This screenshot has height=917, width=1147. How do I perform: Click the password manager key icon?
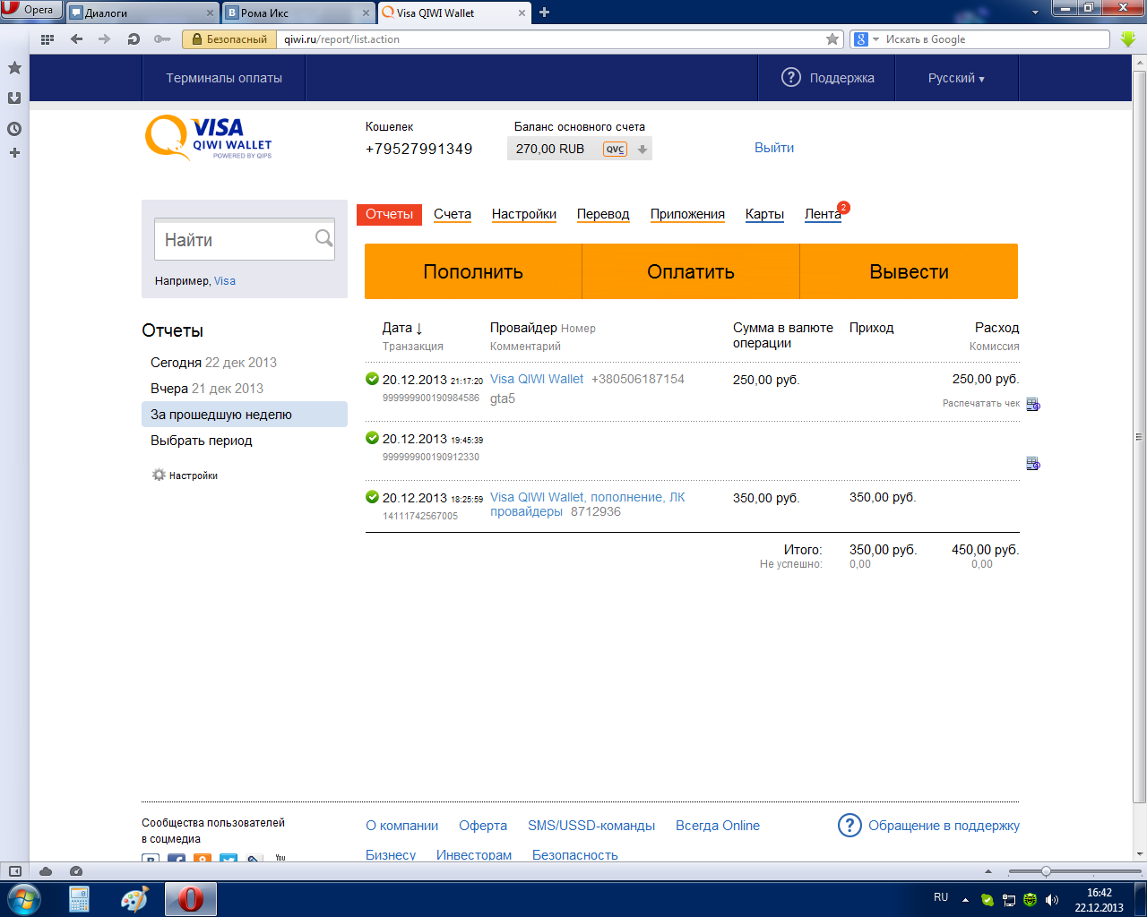(x=162, y=39)
